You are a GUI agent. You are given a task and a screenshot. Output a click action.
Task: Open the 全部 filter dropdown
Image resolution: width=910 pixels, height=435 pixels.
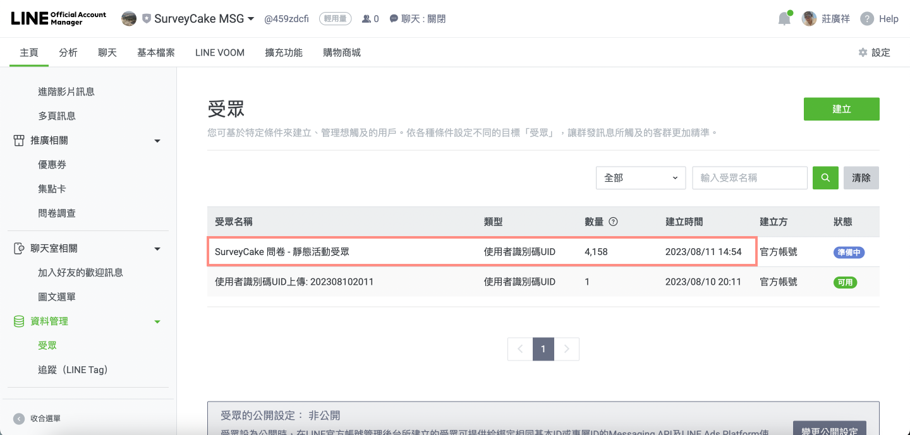(641, 177)
